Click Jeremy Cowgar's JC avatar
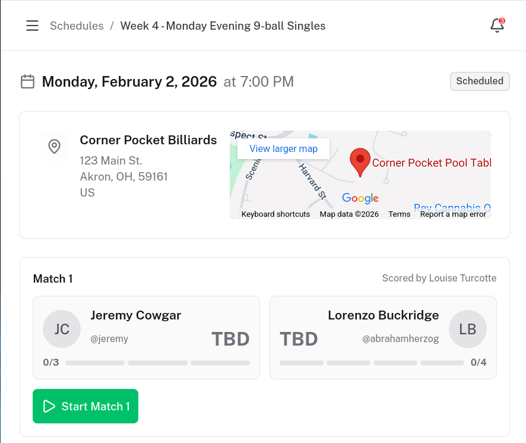 (x=62, y=329)
